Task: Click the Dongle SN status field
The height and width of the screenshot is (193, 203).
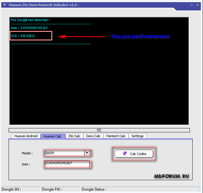Action: (20, 189)
